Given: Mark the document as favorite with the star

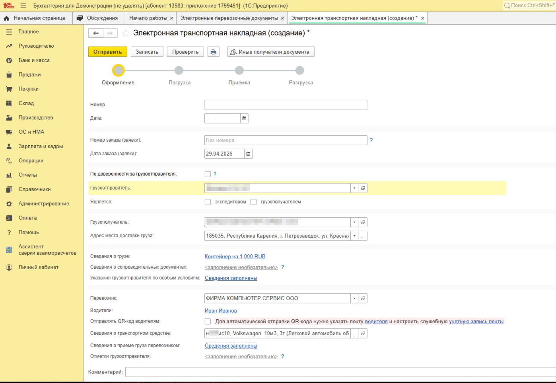Looking at the screenshot, I should (126, 33).
